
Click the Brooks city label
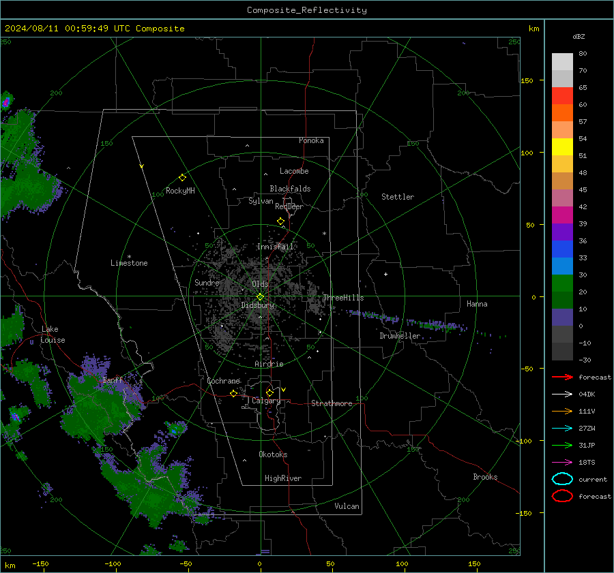coord(485,477)
